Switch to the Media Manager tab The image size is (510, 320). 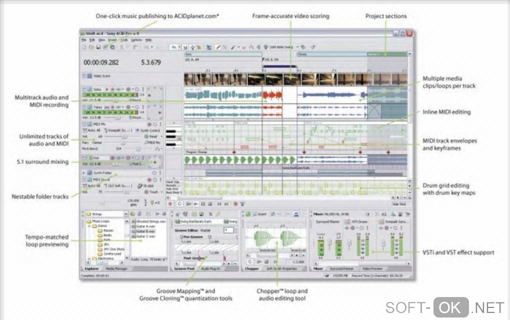pyautogui.click(x=116, y=269)
